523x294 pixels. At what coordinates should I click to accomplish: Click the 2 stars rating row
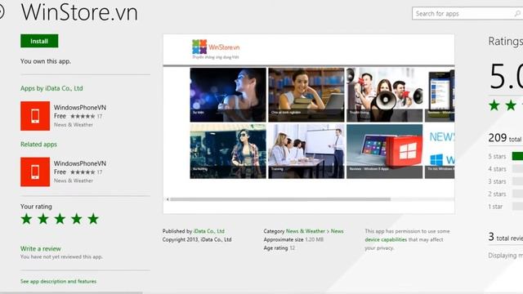point(505,194)
